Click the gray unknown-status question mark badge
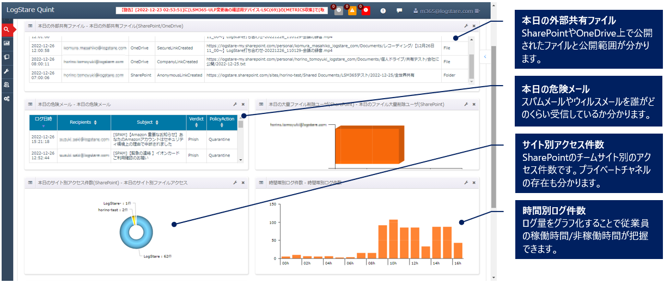This screenshot has width=664, height=283. (338, 10)
